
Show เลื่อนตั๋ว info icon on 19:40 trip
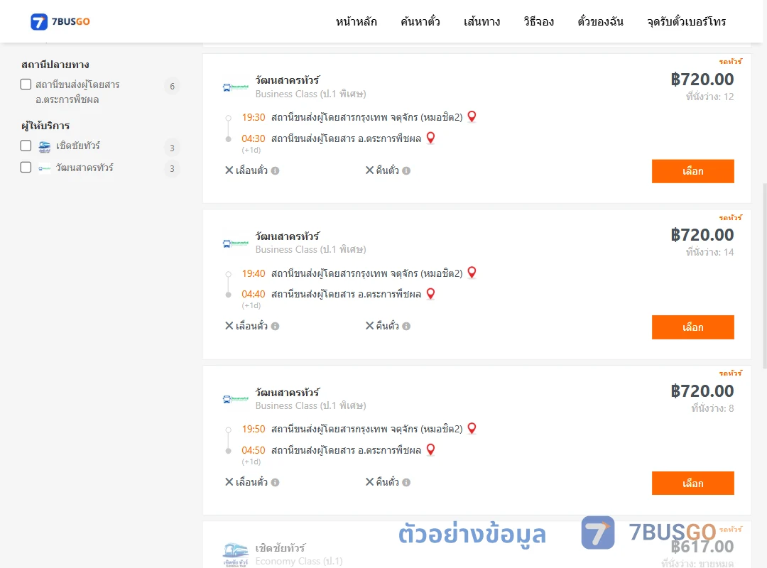276,327
